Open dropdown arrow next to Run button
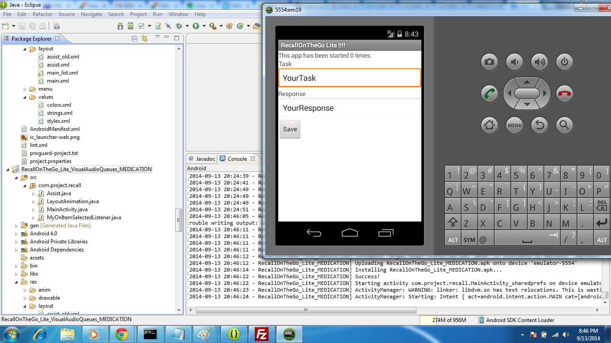611x343 pixels. [204, 26]
